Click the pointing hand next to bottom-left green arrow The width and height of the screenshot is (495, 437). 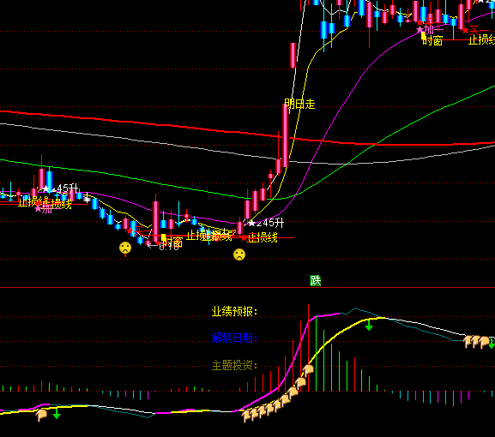click(41, 415)
